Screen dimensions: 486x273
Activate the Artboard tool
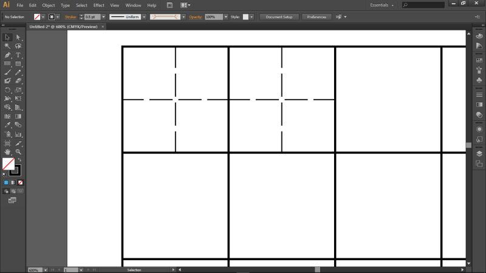click(x=7, y=143)
